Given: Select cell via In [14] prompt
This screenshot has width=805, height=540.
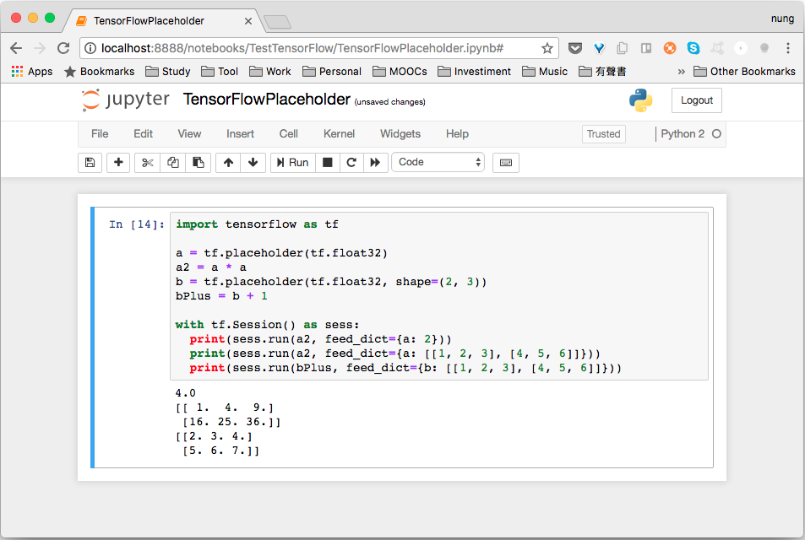Looking at the screenshot, I should [137, 224].
